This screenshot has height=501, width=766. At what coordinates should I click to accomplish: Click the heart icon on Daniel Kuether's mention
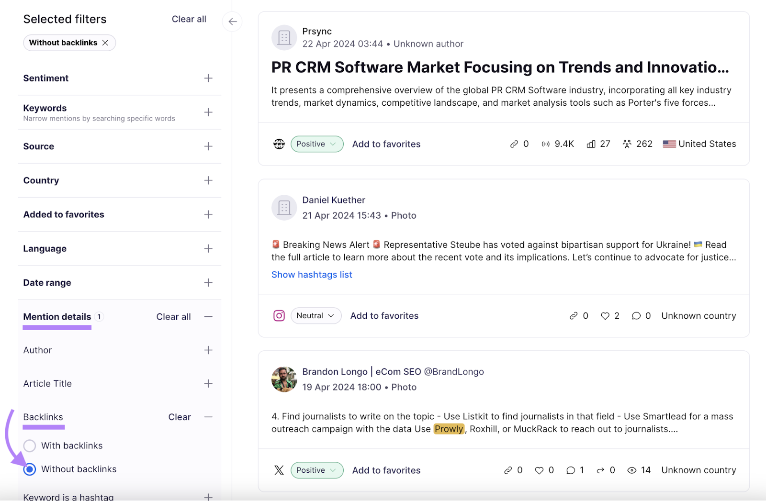[x=604, y=315]
